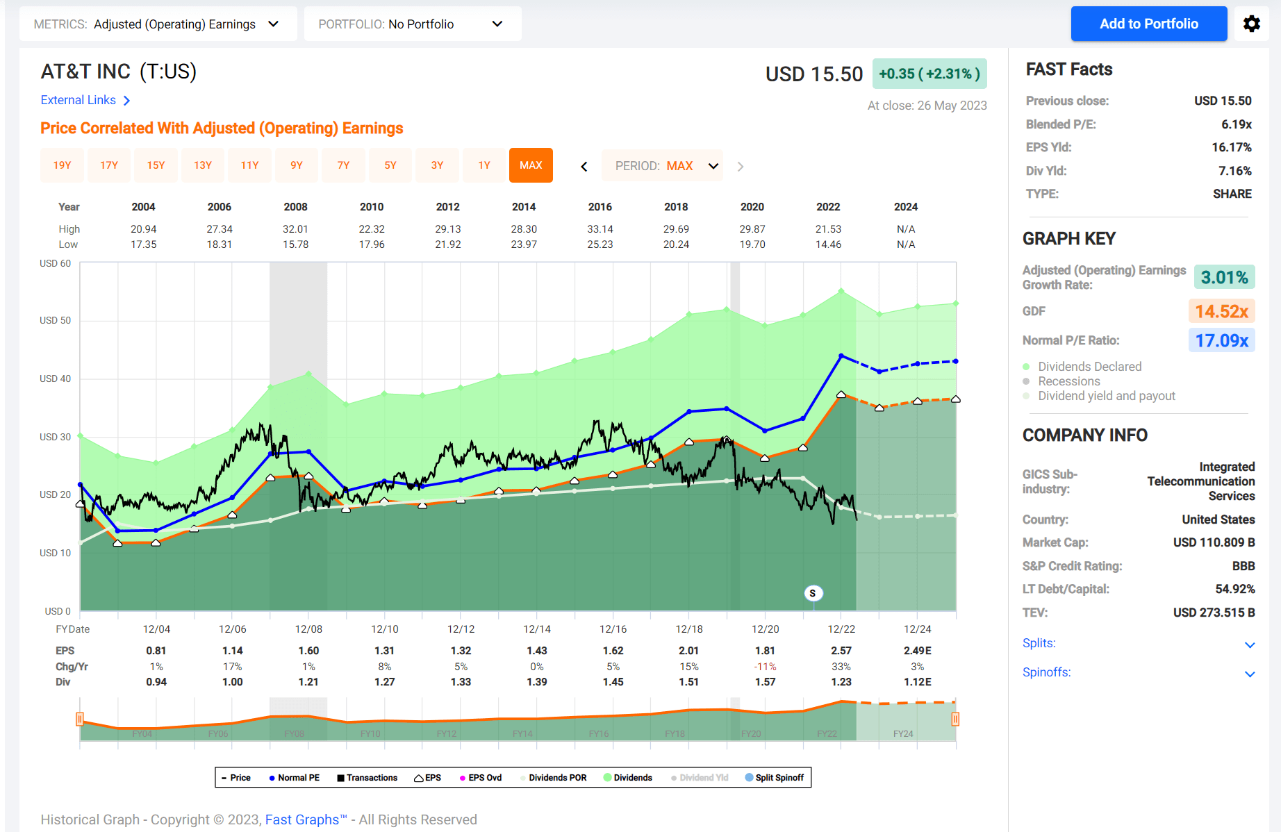
Task: Select the MAX time range tab
Action: click(x=531, y=165)
